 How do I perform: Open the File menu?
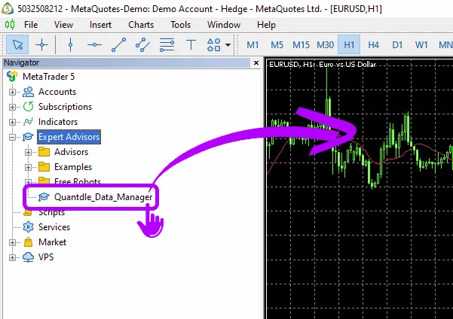pyautogui.click(x=31, y=25)
